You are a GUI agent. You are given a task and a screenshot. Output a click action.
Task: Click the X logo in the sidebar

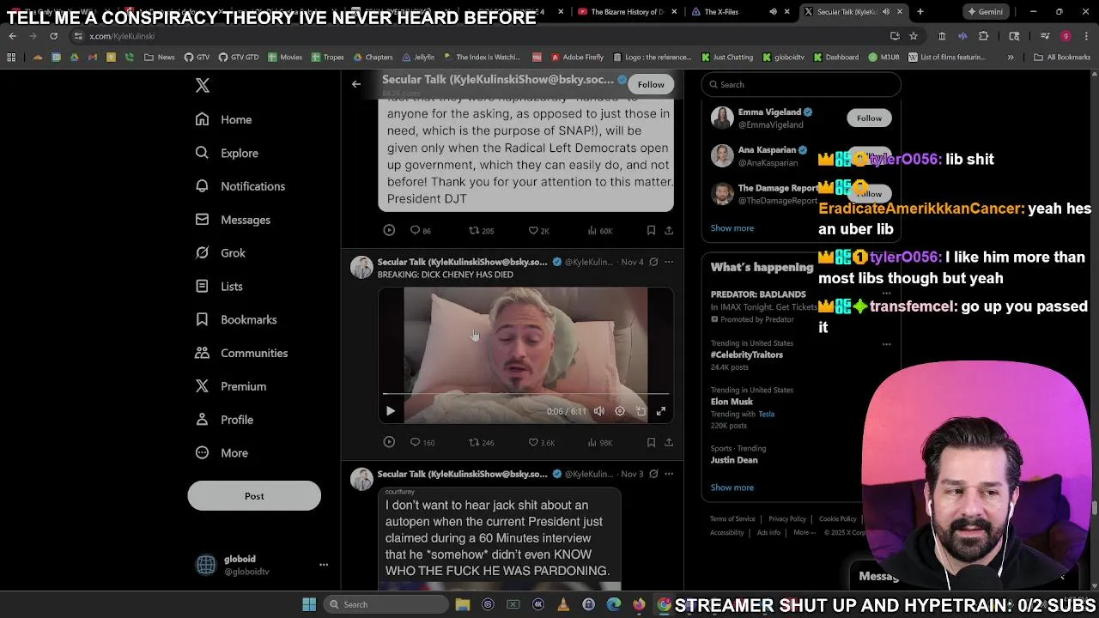203,85
